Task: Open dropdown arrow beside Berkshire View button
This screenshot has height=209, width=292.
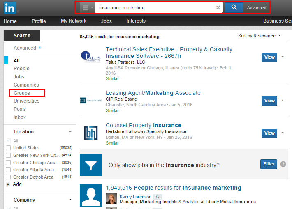Action: tap(283, 133)
